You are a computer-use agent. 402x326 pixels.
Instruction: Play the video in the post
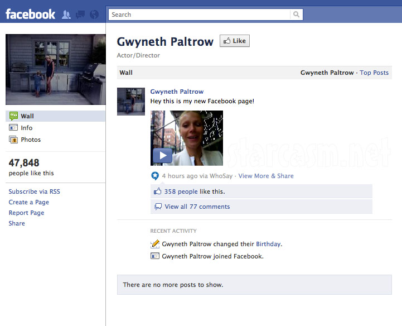click(163, 155)
